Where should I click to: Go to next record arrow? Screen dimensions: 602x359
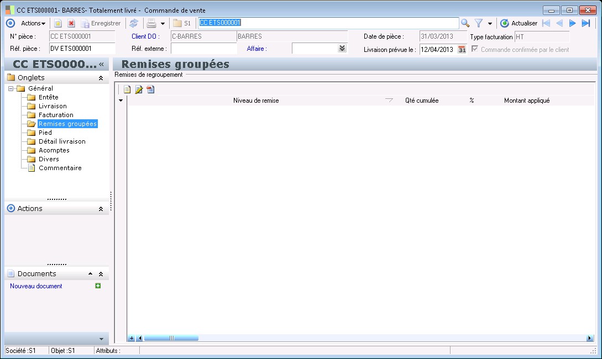[573, 23]
